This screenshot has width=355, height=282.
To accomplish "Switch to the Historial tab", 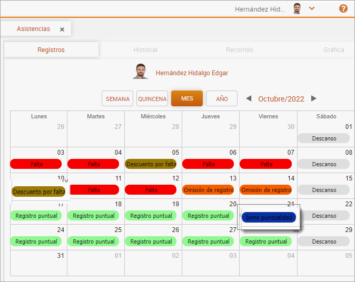I will [x=145, y=50].
